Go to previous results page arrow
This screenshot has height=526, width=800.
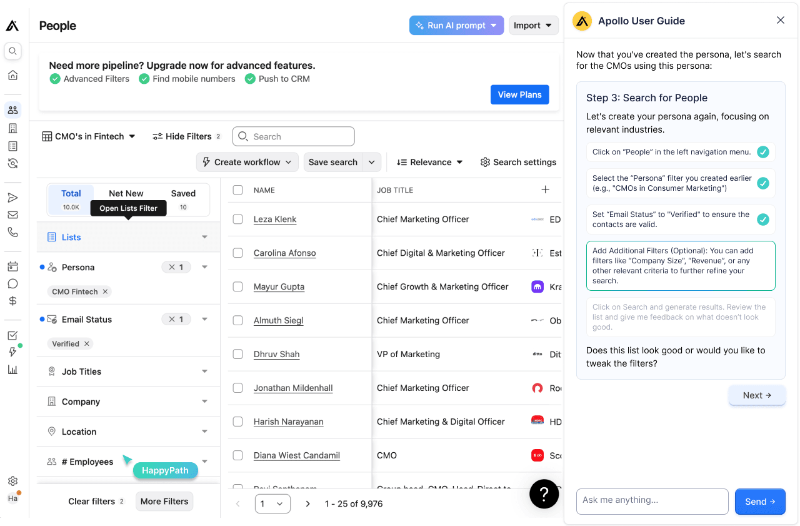point(237,503)
